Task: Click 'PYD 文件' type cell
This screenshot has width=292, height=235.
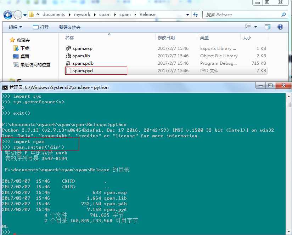Action: [209, 71]
